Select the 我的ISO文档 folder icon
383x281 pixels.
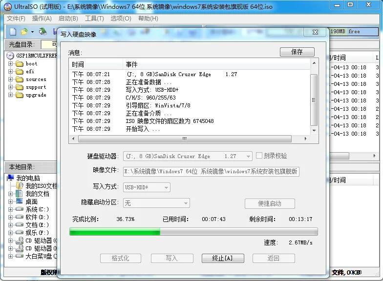pyautogui.click(x=20, y=186)
